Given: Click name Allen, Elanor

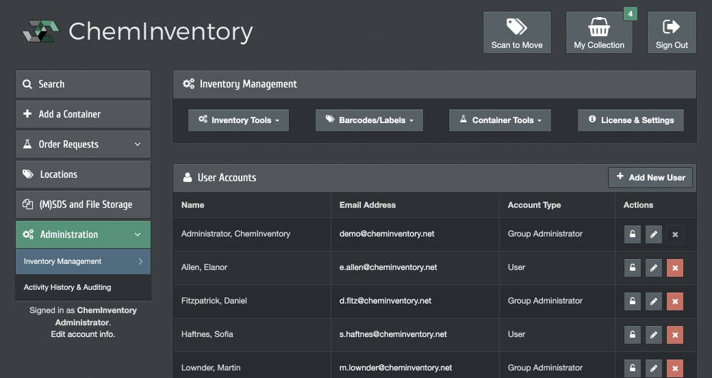Looking at the screenshot, I should point(204,267).
